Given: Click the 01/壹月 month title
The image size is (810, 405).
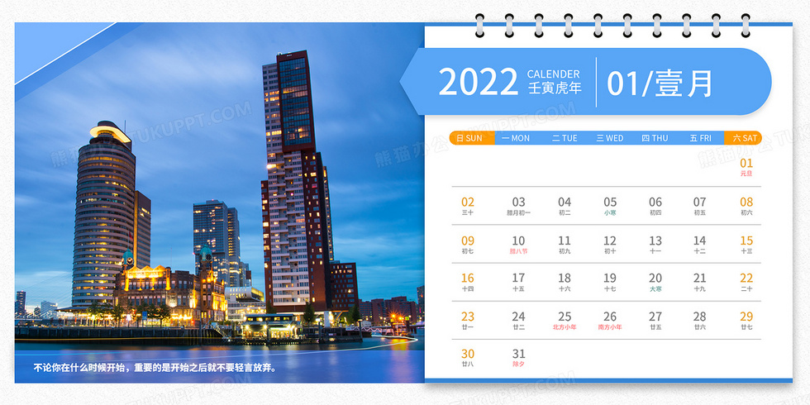Looking at the screenshot, I should [660, 83].
